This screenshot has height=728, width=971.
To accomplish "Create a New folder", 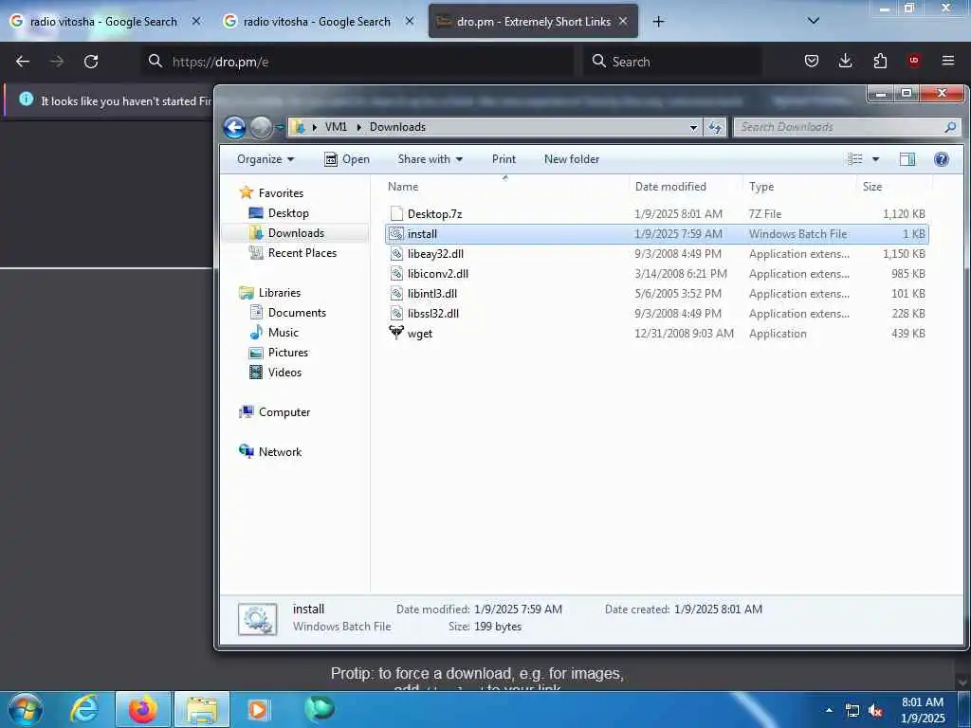I will tap(572, 159).
